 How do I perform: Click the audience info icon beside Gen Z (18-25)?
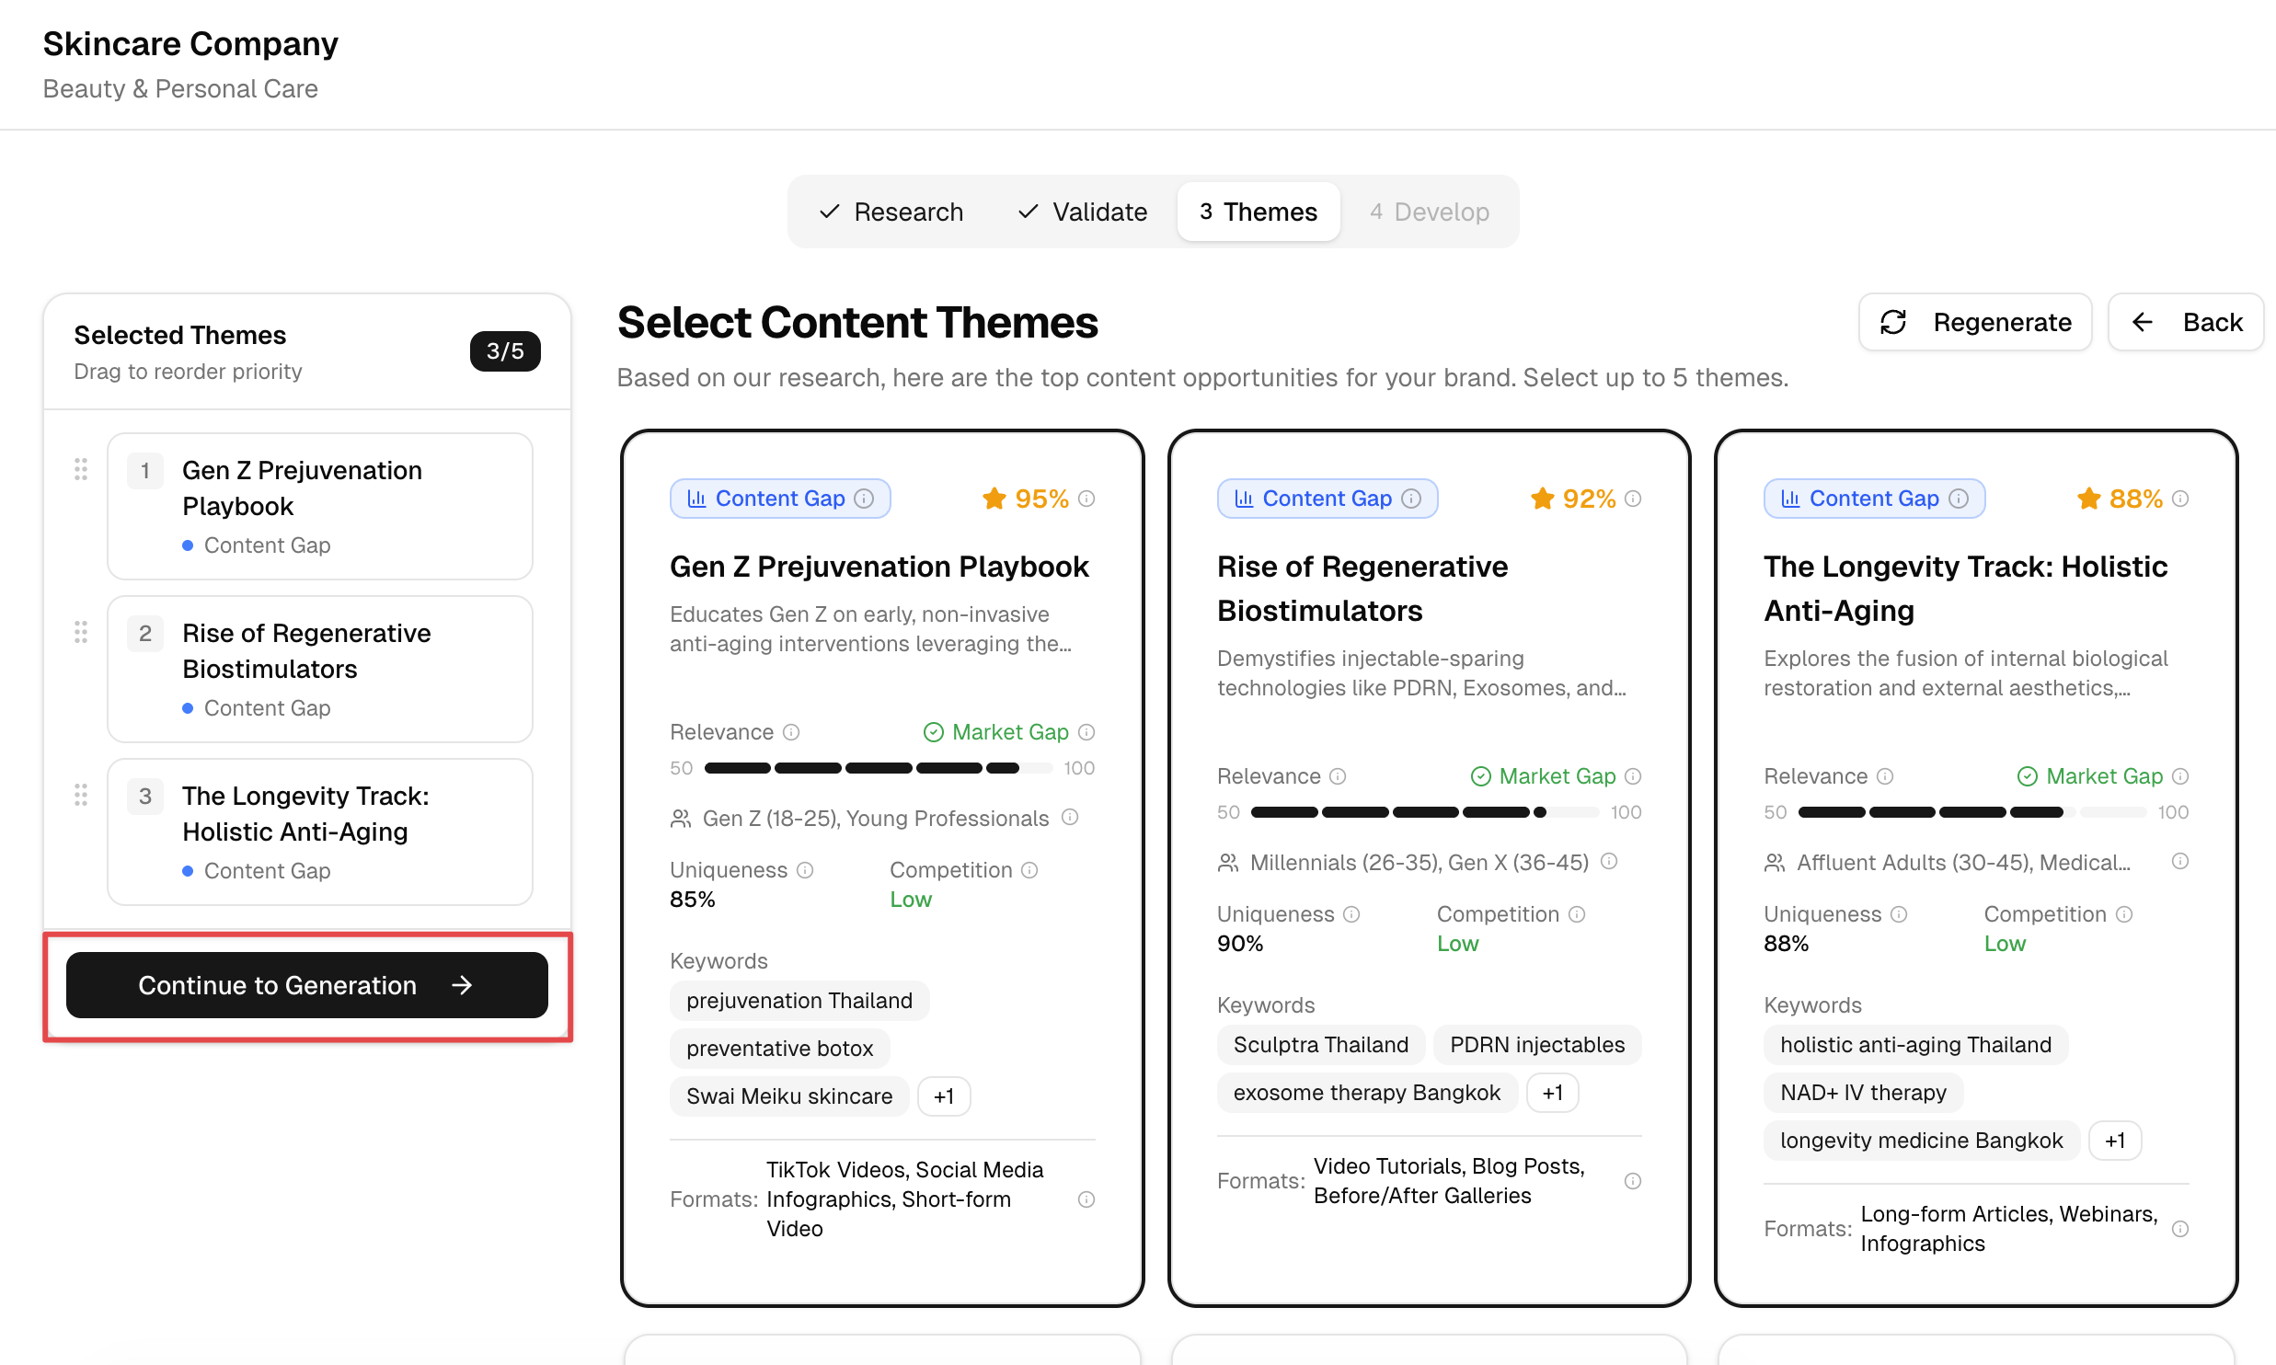(1070, 818)
